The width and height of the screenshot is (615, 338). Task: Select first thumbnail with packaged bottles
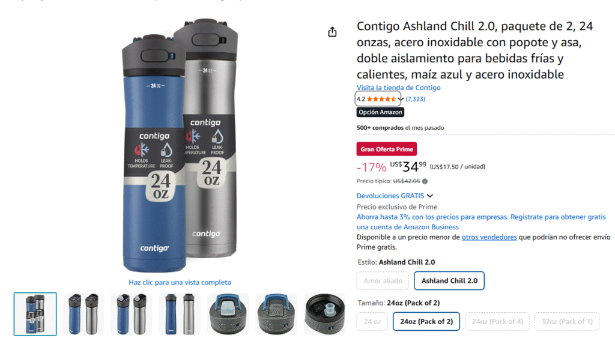click(x=35, y=314)
